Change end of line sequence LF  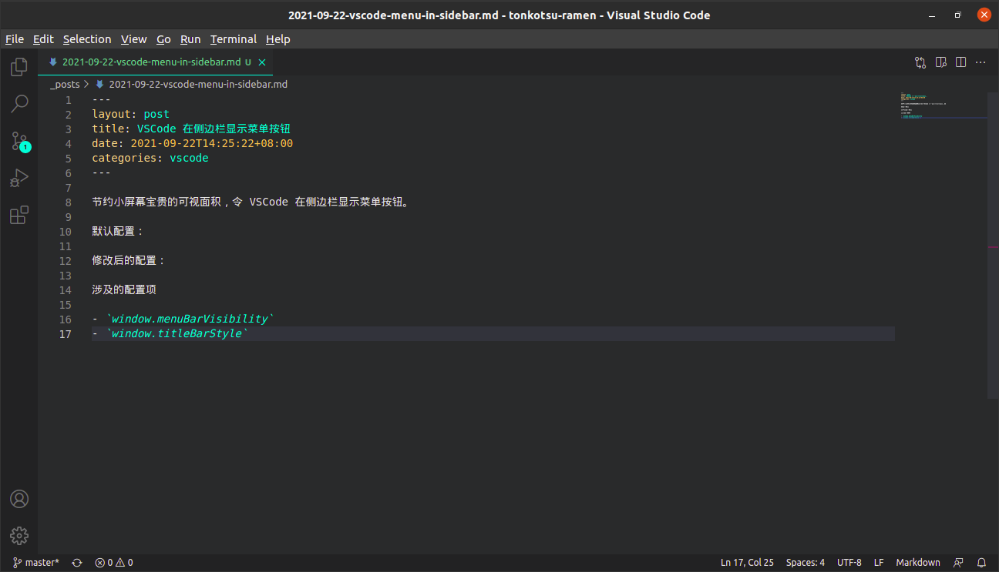click(x=879, y=563)
